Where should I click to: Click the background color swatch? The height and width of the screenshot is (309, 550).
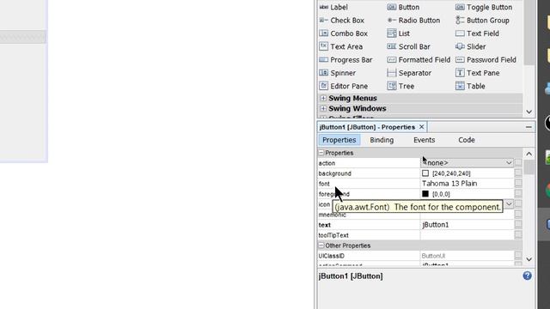tap(425, 173)
